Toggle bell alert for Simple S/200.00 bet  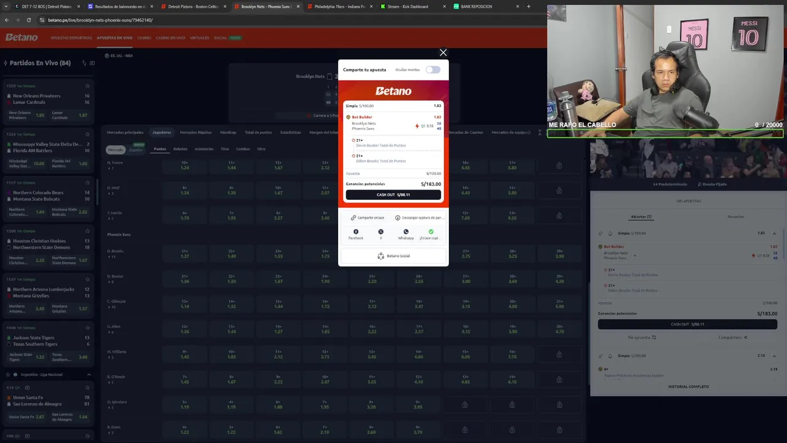click(x=610, y=356)
